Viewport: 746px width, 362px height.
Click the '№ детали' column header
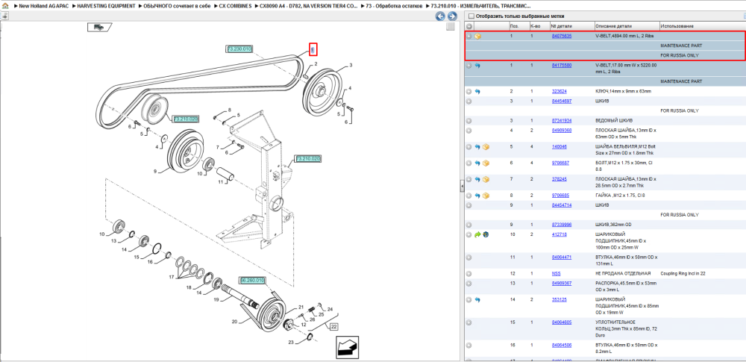pos(562,26)
